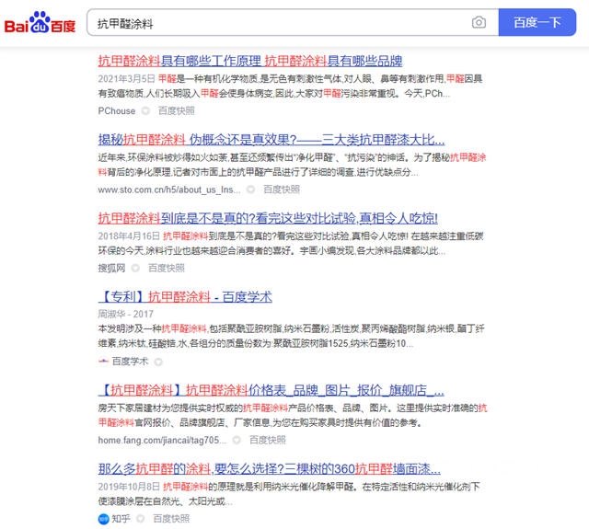This screenshot has width=589, height=529.
Task: Click the date 2018年4月16日
Action: pos(129,236)
